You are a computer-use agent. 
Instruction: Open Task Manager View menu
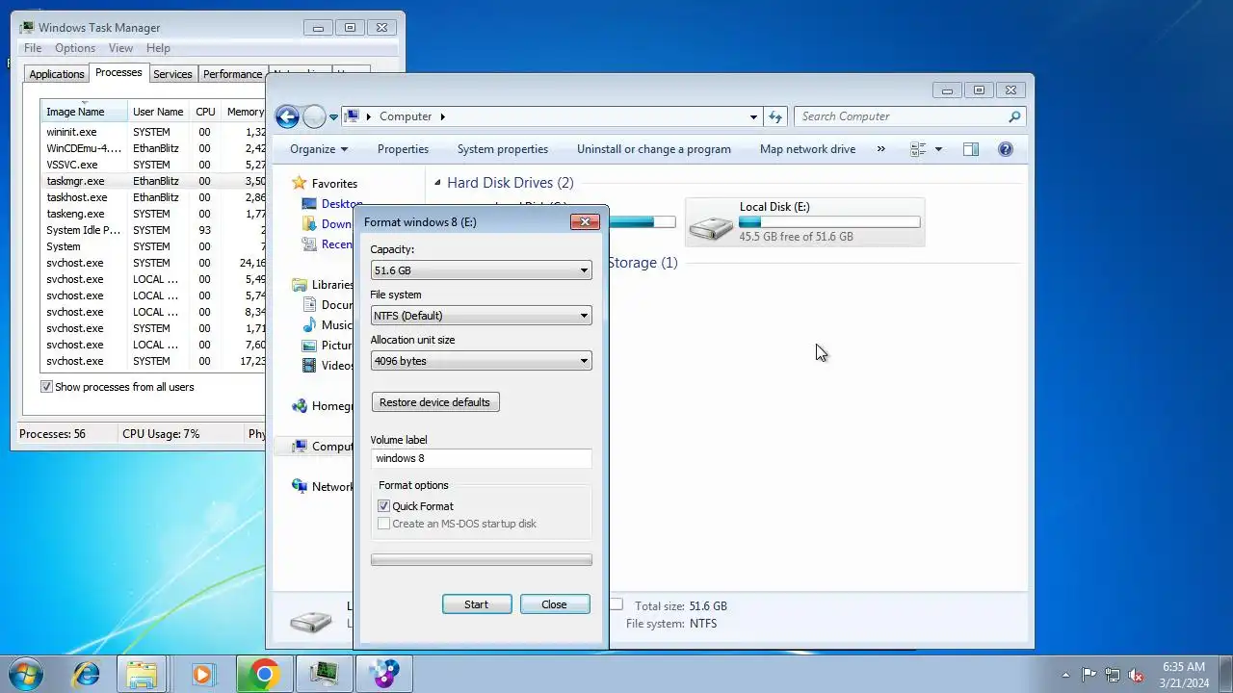pyautogui.click(x=120, y=48)
